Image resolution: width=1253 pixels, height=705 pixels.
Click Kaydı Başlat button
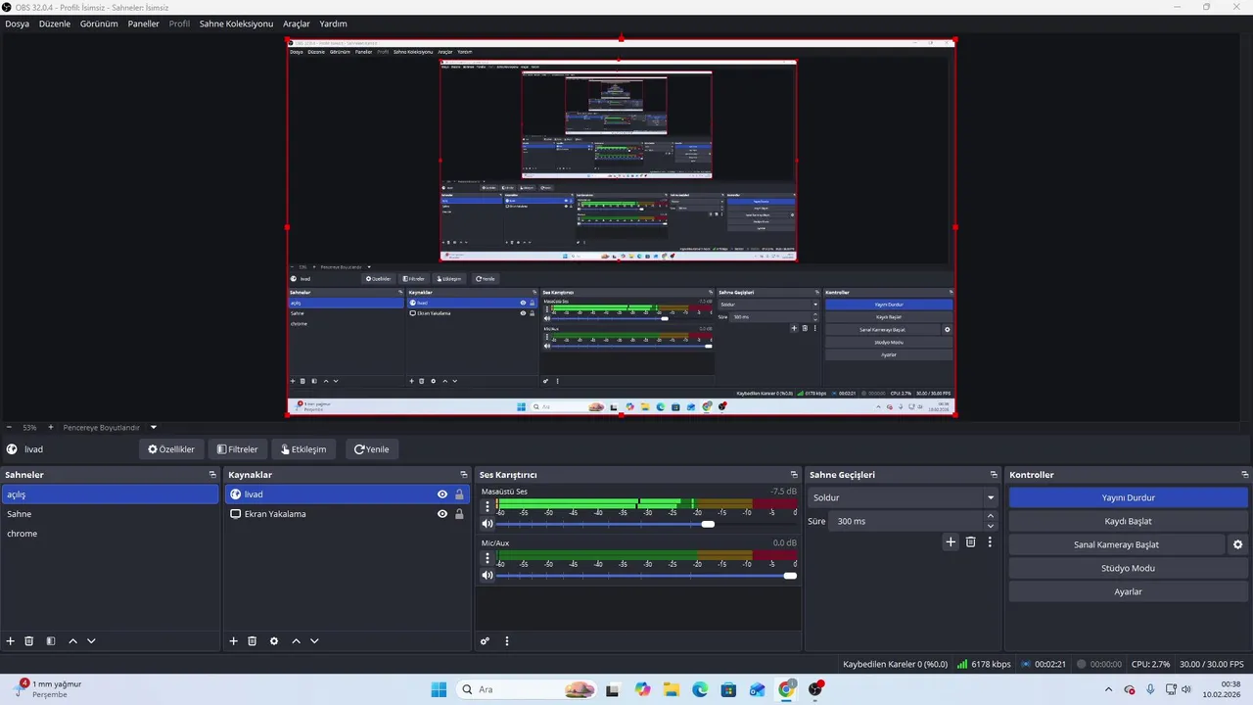tap(1128, 521)
